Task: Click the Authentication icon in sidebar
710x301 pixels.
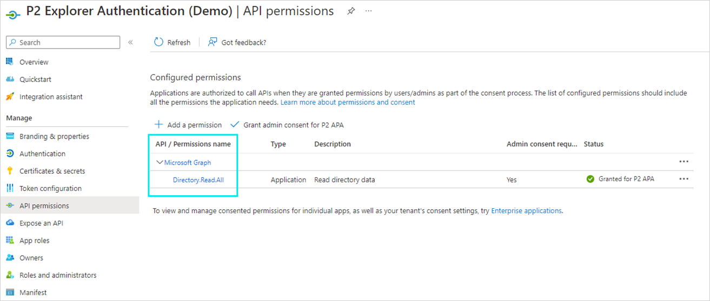Action: click(x=10, y=154)
